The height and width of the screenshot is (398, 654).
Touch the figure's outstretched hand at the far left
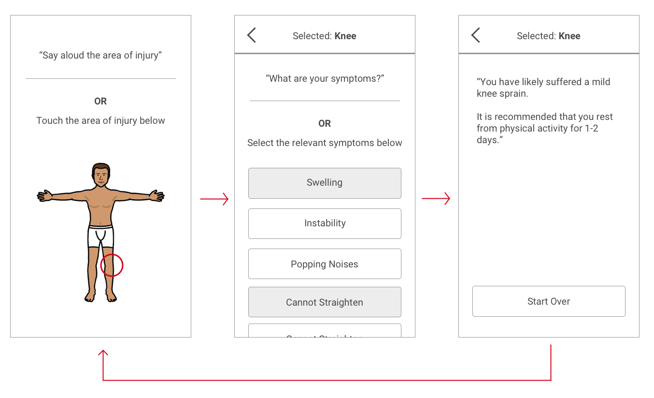pyautogui.click(x=45, y=195)
